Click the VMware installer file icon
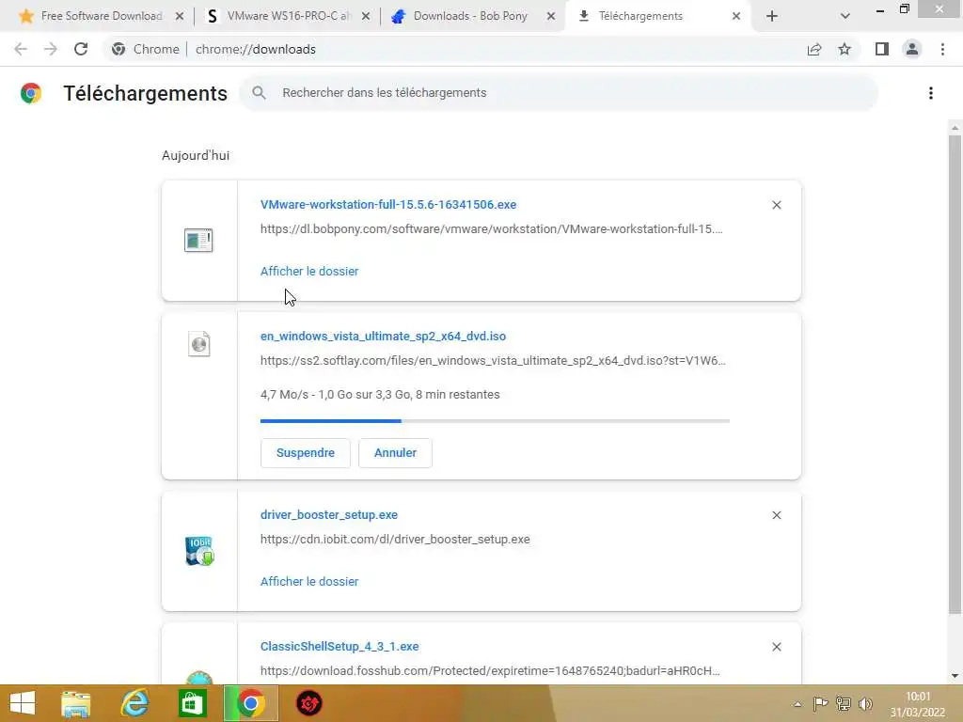Image resolution: width=963 pixels, height=722 pixels. tap(198, 240)
